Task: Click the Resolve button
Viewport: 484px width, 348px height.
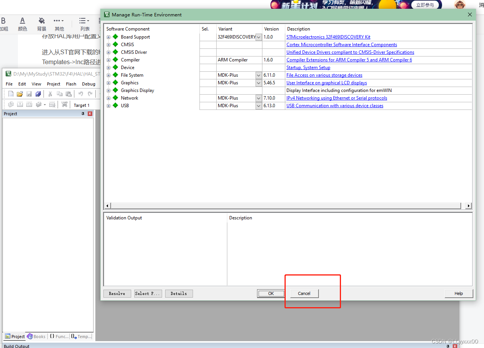Action: [x=117, y=293]
